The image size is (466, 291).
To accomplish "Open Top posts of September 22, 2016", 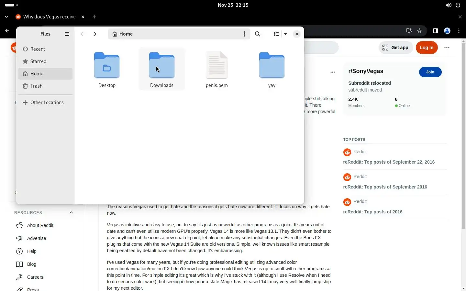I will point(389,162).
